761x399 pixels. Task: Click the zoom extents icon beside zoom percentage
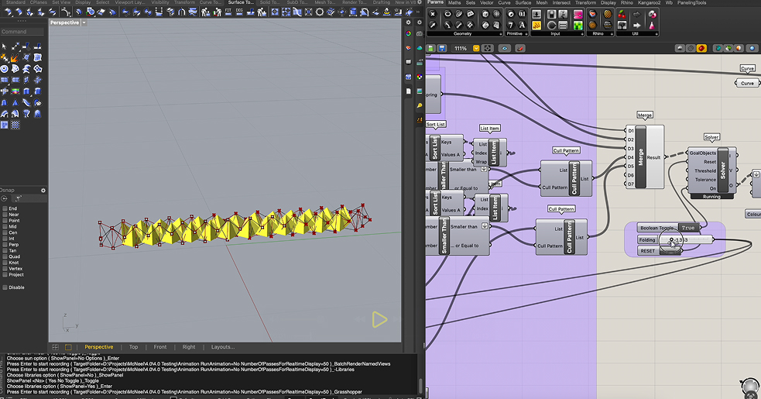[488, 48]
